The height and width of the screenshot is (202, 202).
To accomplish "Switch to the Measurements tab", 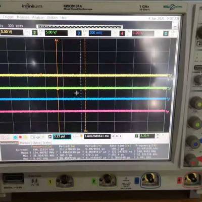I will click(x=9, y=143).
